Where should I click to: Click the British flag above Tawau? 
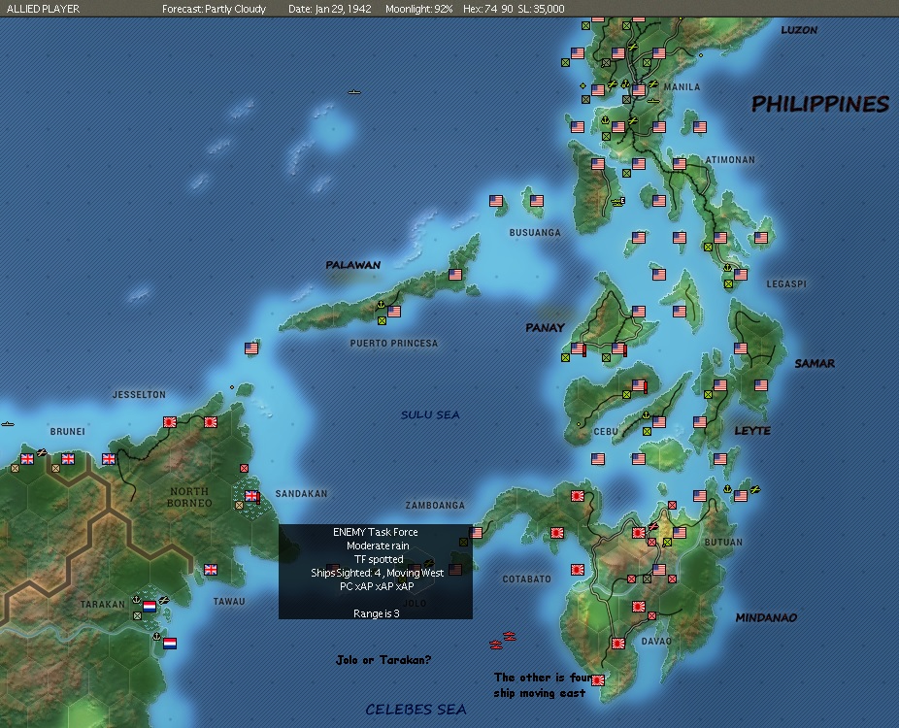coord(211,569)
